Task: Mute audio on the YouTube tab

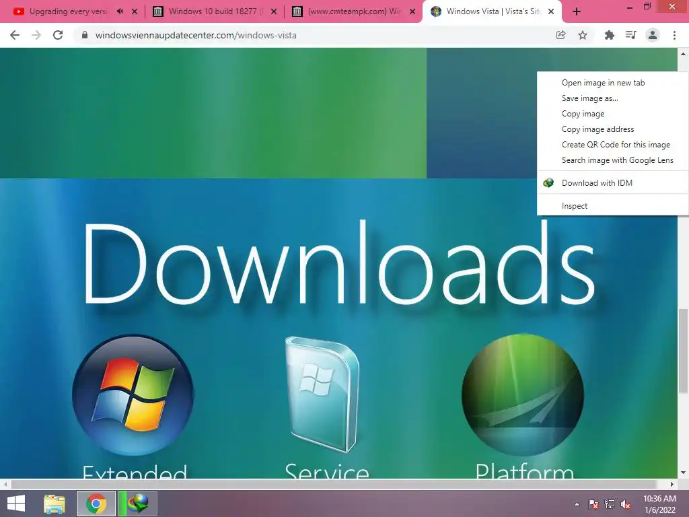Action: pyautogui.click(x=120, y=11)
